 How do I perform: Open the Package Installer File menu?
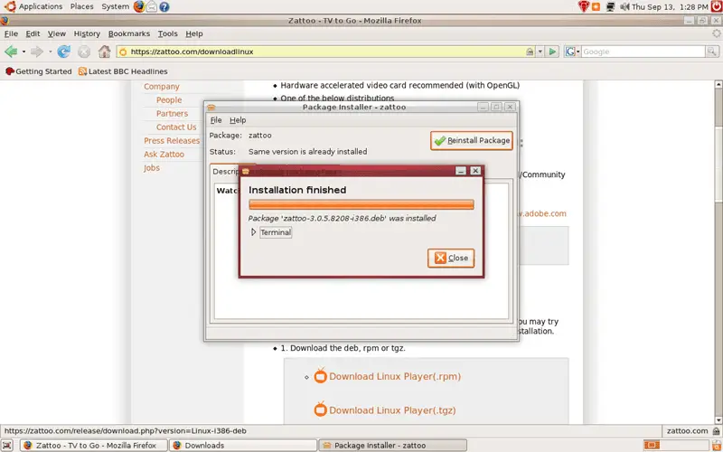216,120
